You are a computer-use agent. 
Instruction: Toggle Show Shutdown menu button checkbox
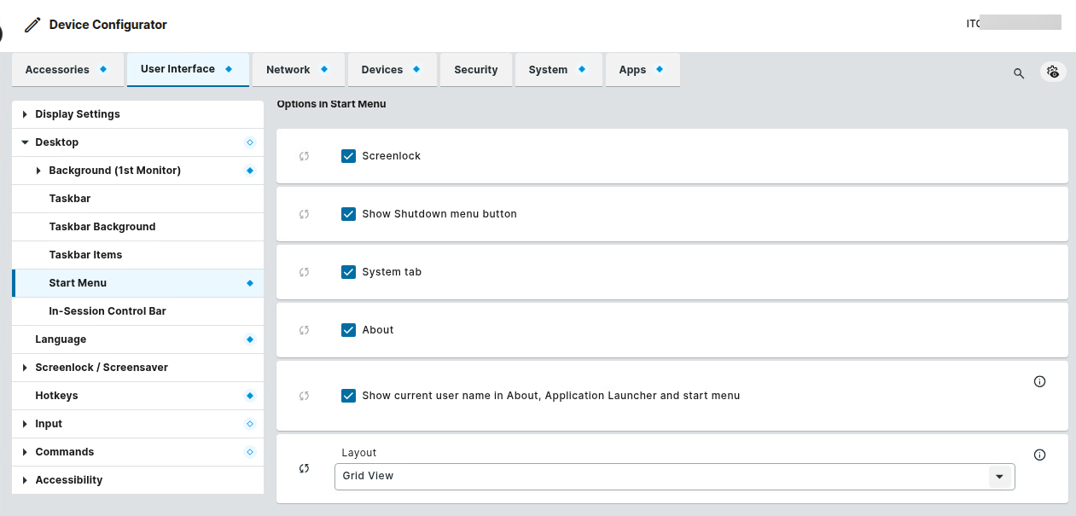coord(348,214)
